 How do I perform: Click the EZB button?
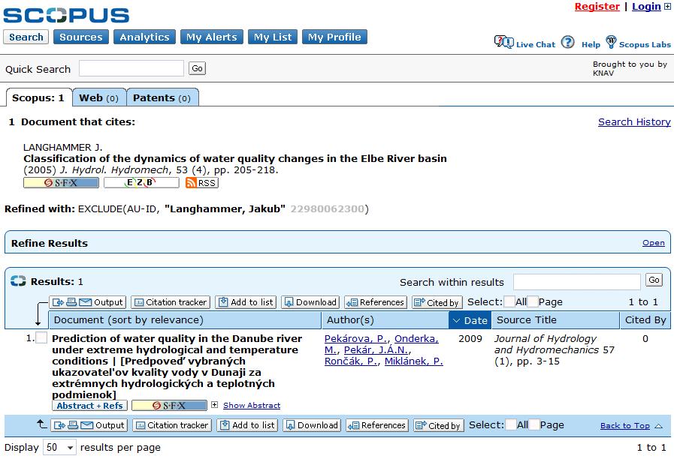141,183
